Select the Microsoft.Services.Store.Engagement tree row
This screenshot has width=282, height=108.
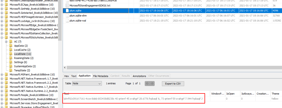click(34, 103)
